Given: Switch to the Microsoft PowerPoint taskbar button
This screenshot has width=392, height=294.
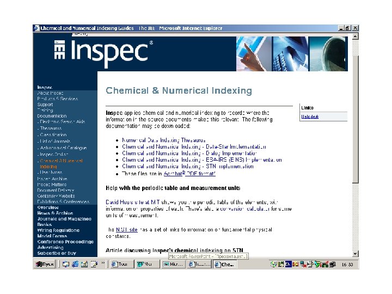Looking at the screenshot, I should click(173, 264).
